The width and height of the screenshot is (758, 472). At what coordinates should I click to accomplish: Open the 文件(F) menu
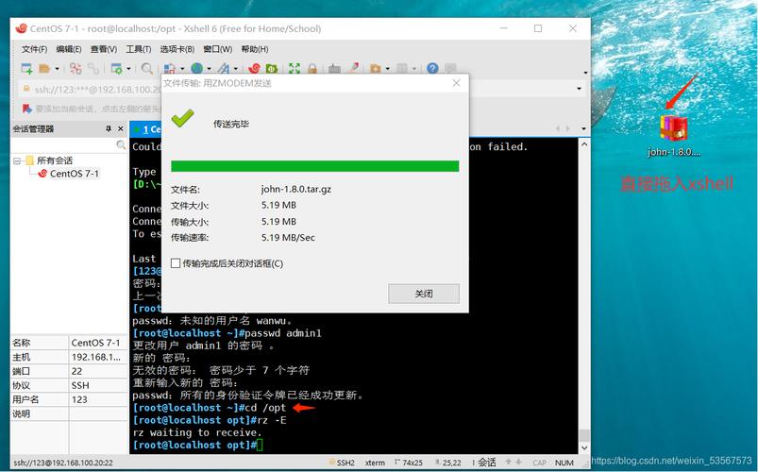coord(34,49)
